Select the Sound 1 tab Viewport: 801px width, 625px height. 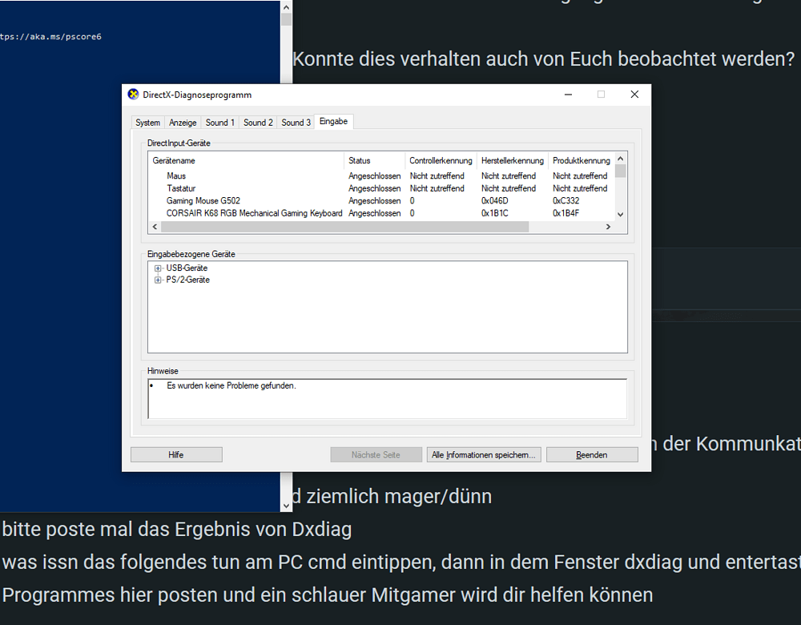(220, 123)
